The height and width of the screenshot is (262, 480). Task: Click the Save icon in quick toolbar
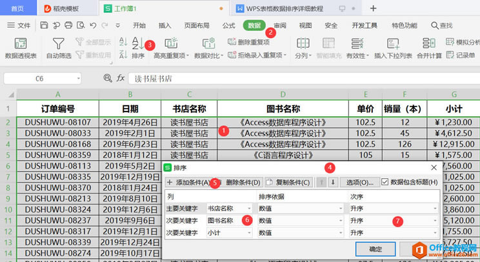coord(44,25)
